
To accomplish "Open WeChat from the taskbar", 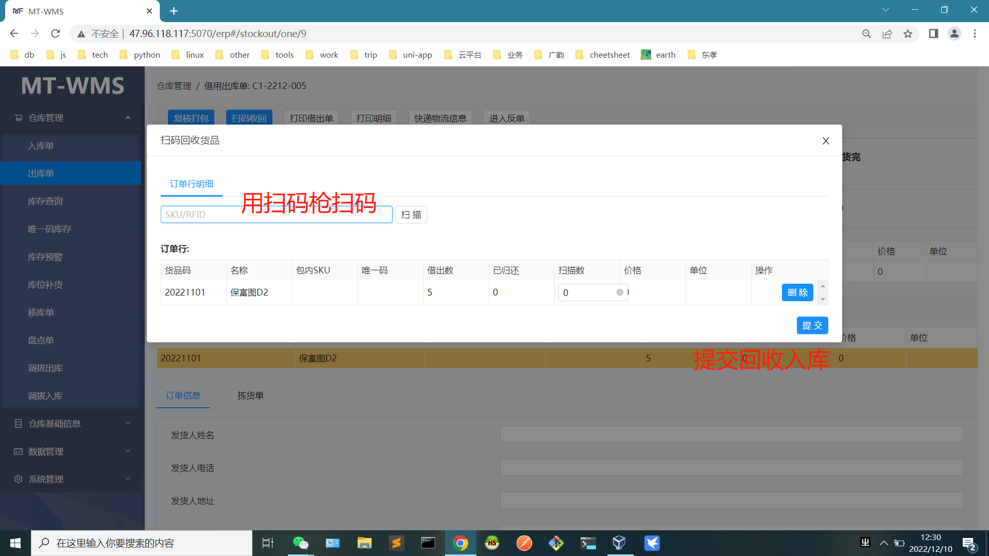I will pyautogui.click(x=300, y=543).
